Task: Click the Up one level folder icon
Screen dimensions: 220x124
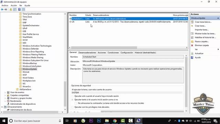Action: click(11, 9)
